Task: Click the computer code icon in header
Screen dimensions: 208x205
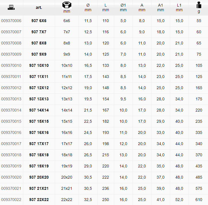Action: click(11, 7)
